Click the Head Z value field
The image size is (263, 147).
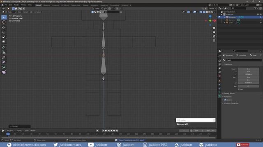(x=248, y=74)
